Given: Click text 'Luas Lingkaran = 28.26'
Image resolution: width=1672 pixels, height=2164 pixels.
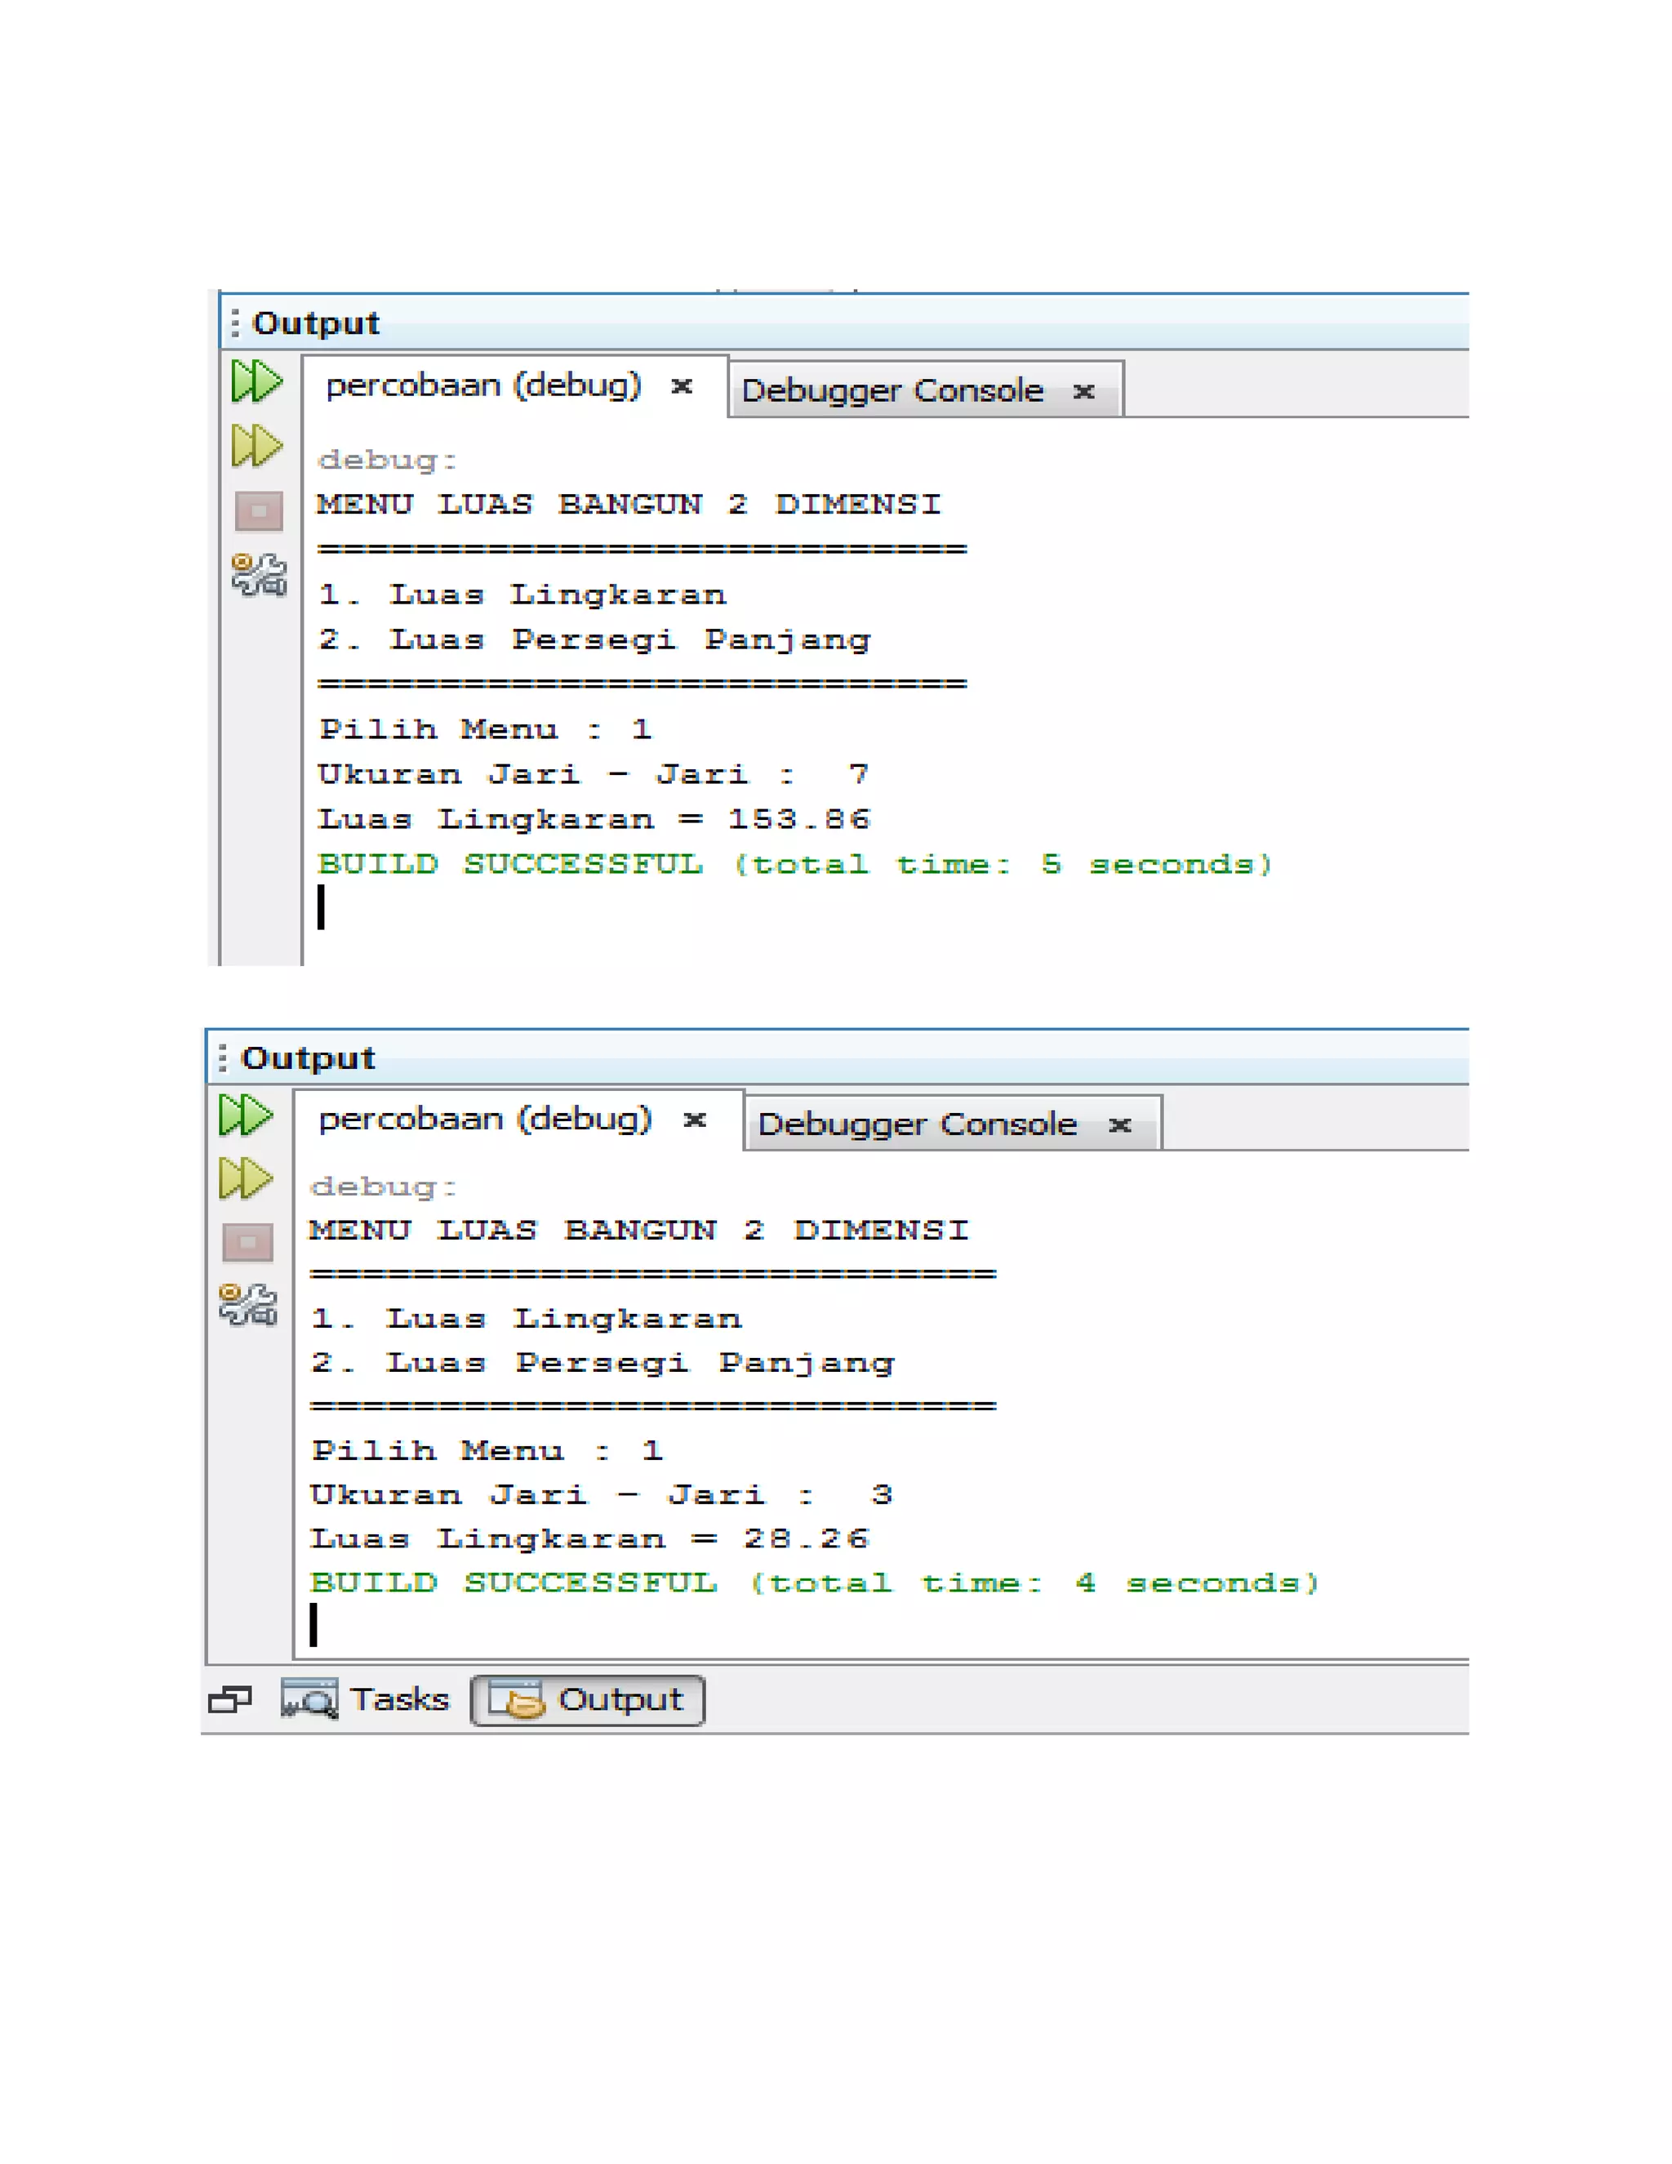Looking at the screenshot, I should (x=589, y=1538).
